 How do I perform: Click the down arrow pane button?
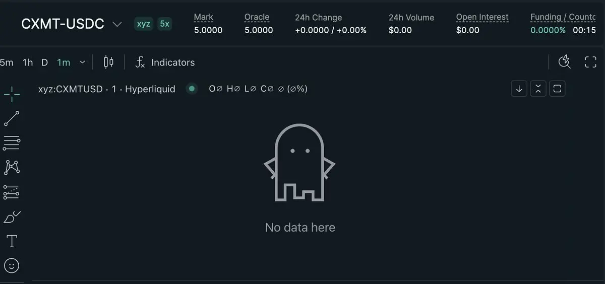click(519, 89)
